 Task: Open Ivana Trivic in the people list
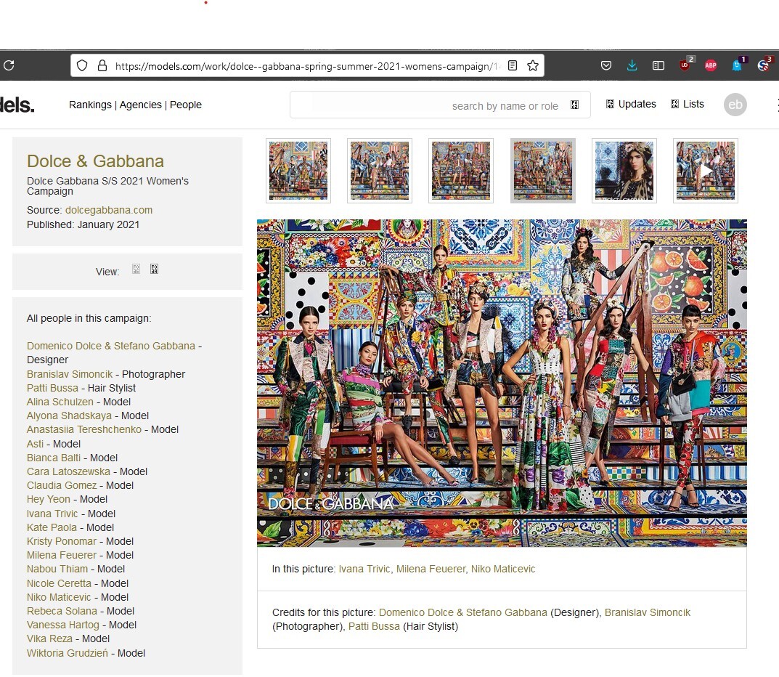tap(52, 514)
